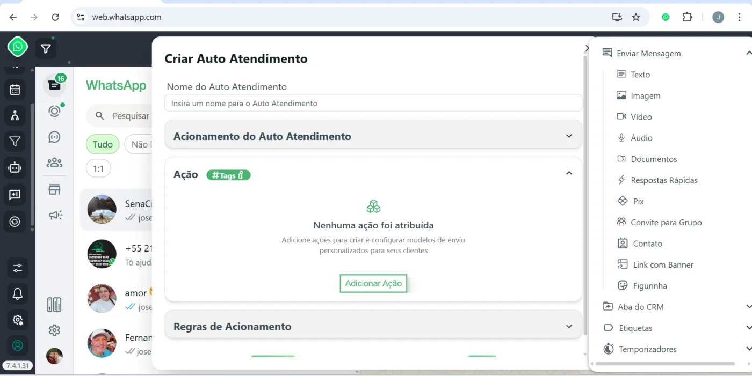Click the circular sync icon in sidebar

15,222
